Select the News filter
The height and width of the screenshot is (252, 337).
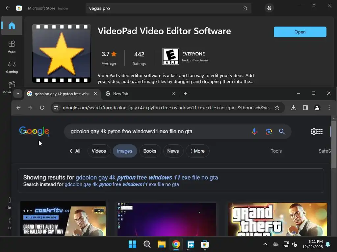coord(173,151)
